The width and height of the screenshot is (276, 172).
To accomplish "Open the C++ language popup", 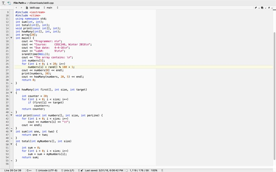I will pyautogui.click(x=32, y=170).
